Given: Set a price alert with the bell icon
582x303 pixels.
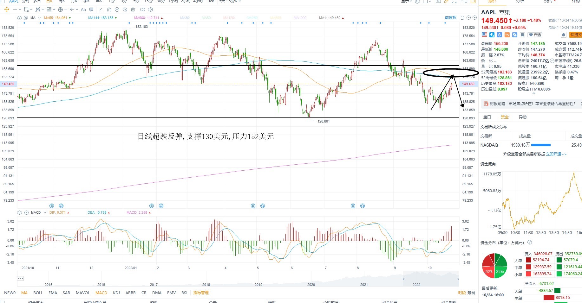Looking at the screenshot, I should (564, 35).
